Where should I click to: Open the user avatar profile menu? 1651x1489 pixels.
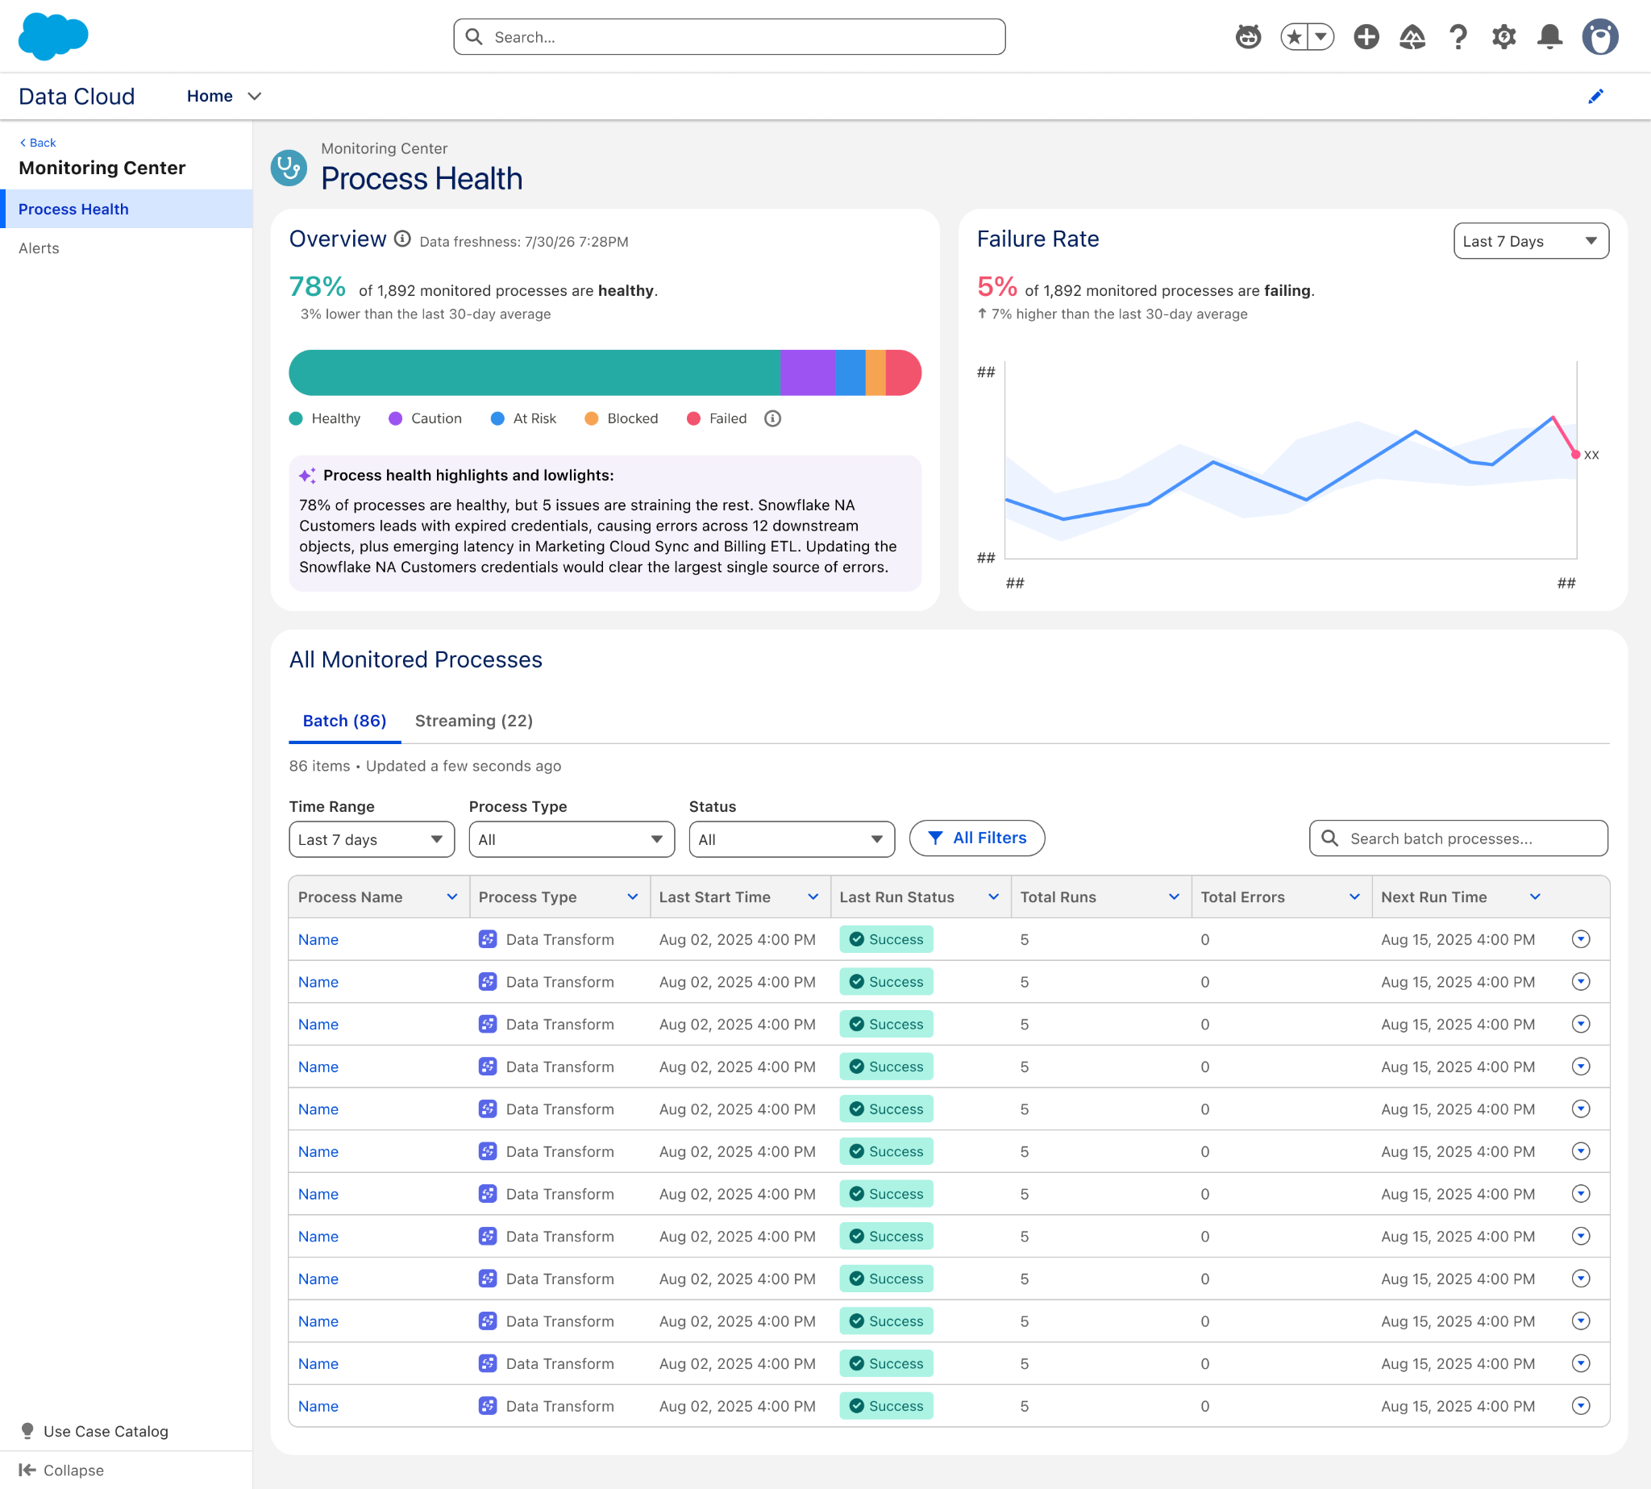pyautogui.click(x=1600, y=37)
